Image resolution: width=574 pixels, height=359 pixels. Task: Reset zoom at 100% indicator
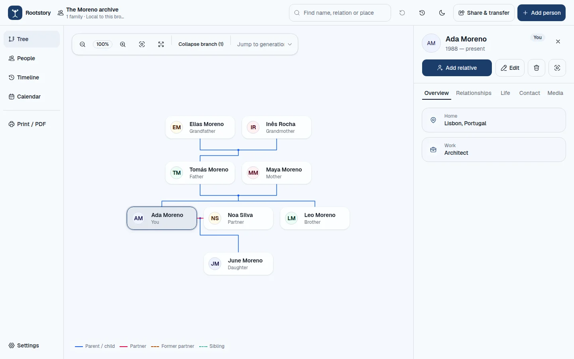point(102,44)
